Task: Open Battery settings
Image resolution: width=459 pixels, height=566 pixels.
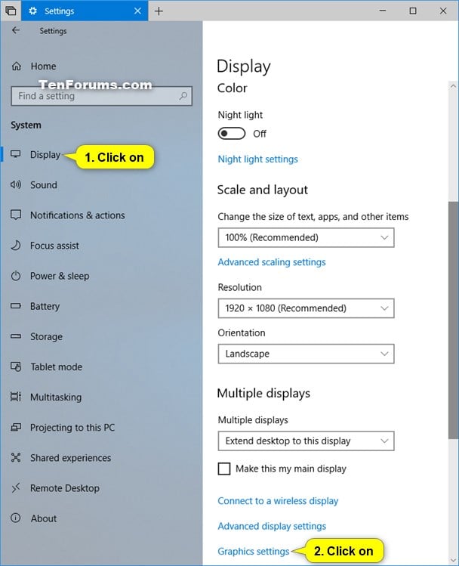Action: 45,306
